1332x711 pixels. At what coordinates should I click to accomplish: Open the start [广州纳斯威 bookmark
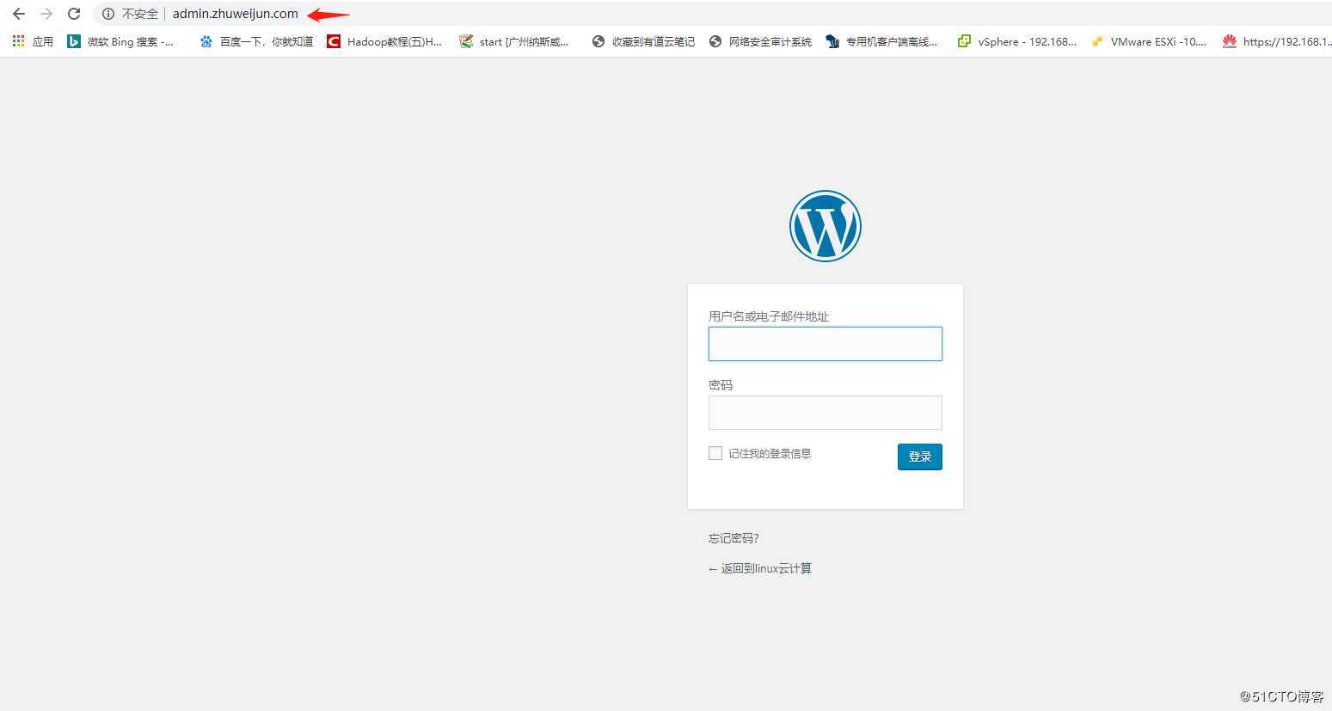(514, 41)
